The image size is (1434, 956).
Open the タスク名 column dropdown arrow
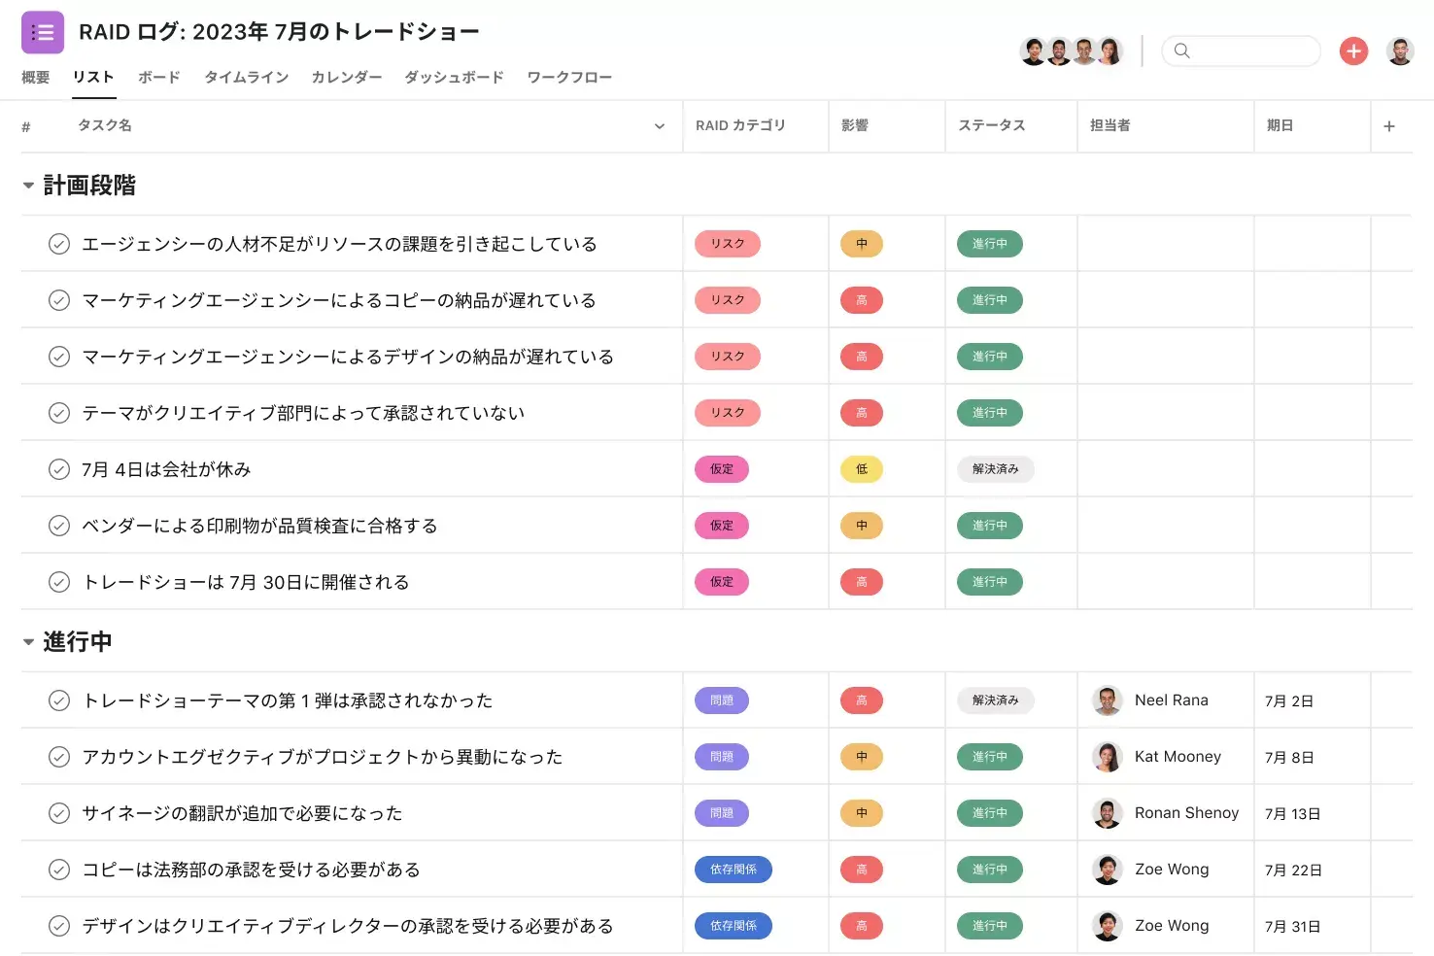660,126
